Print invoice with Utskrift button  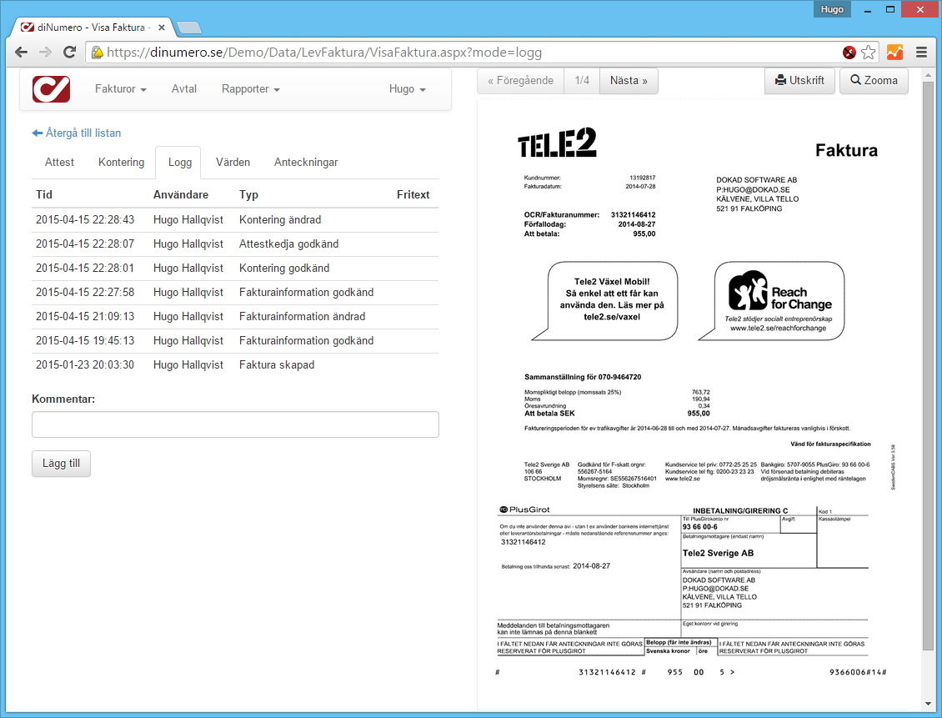click(799, 81)
